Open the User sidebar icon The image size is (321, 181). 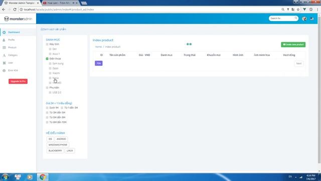pyautogui.click(x=4, y=63)
